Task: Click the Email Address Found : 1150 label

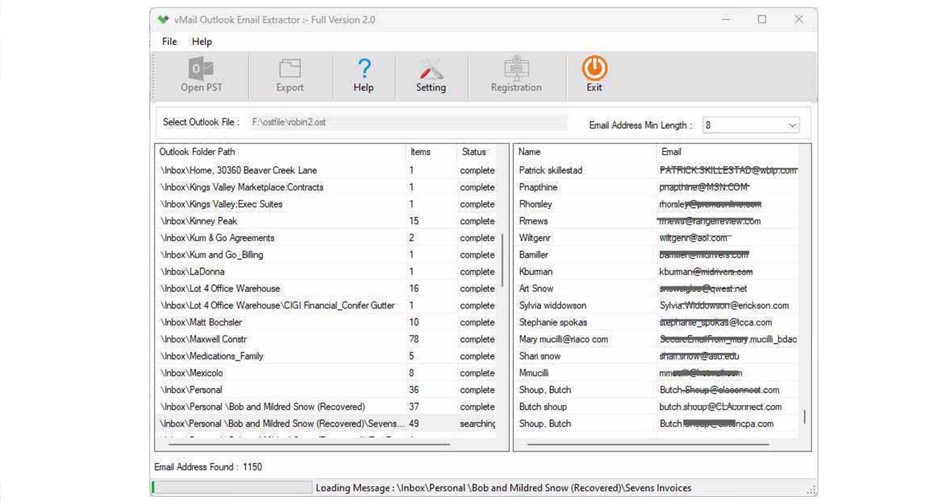Action: (208, 467)
